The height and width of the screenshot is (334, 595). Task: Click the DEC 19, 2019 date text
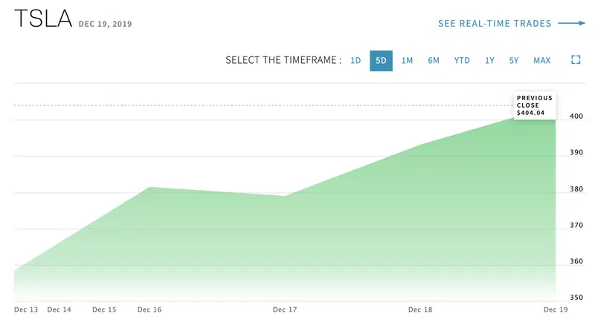click(105, 24)
